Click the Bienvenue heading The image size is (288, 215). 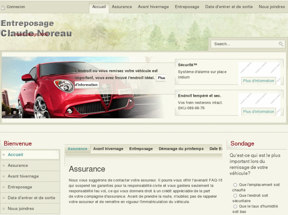coord(18,144)
